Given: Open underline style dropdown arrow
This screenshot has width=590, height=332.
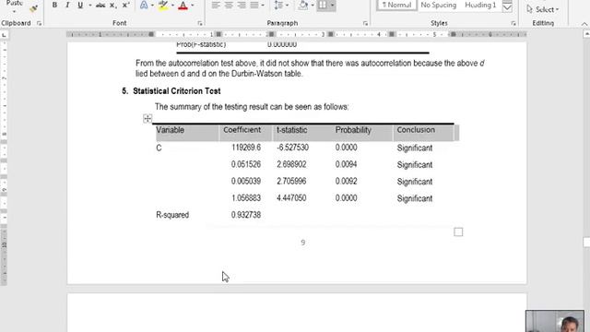Looking at the screenshot, I should tap(90, 6).
